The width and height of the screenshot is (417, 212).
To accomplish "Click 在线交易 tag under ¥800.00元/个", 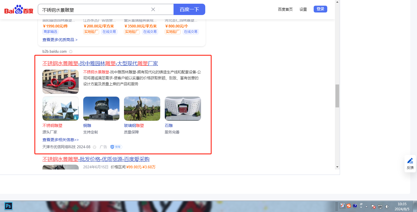I will coord(191,32).
